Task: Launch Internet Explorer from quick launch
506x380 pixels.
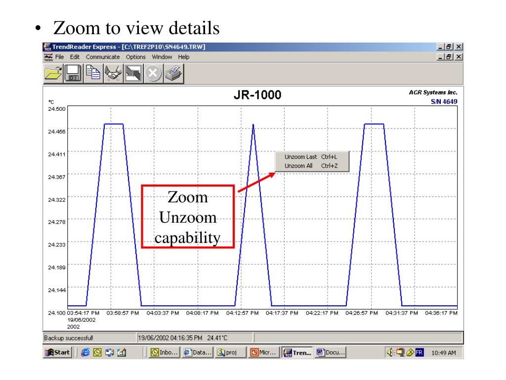Action: coord(85,352)
